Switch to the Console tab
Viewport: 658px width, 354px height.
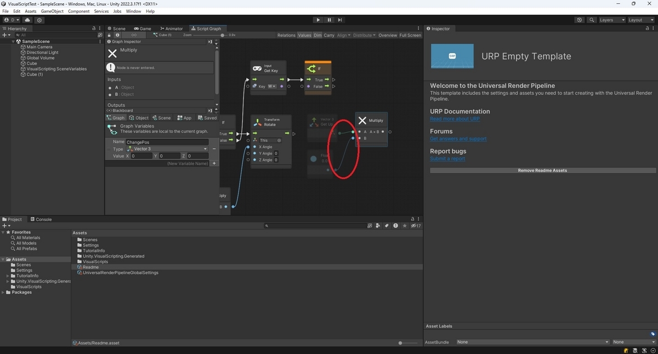[41, 220]
